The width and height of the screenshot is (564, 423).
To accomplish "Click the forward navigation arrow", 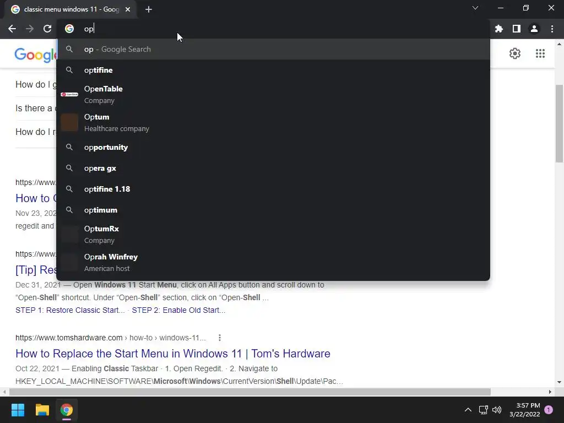I will coord(30,29).
